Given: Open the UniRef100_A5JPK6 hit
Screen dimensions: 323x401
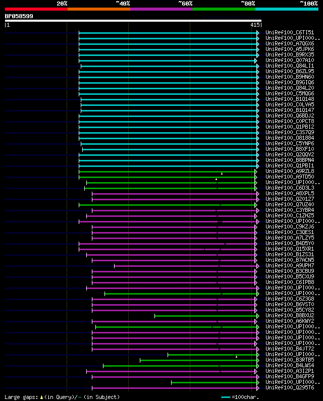Looking at the screenshot, I should coord(290,49).
